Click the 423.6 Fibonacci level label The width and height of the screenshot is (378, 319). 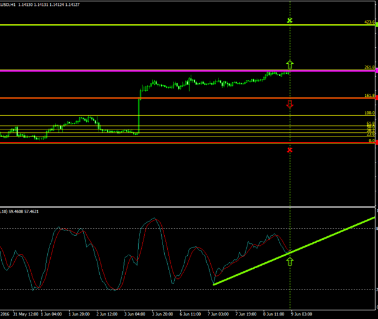pyautogui.click(x=369, y=22)
